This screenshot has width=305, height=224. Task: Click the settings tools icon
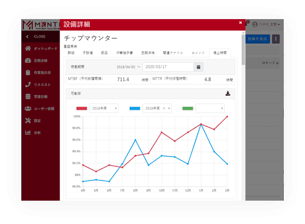28,120
